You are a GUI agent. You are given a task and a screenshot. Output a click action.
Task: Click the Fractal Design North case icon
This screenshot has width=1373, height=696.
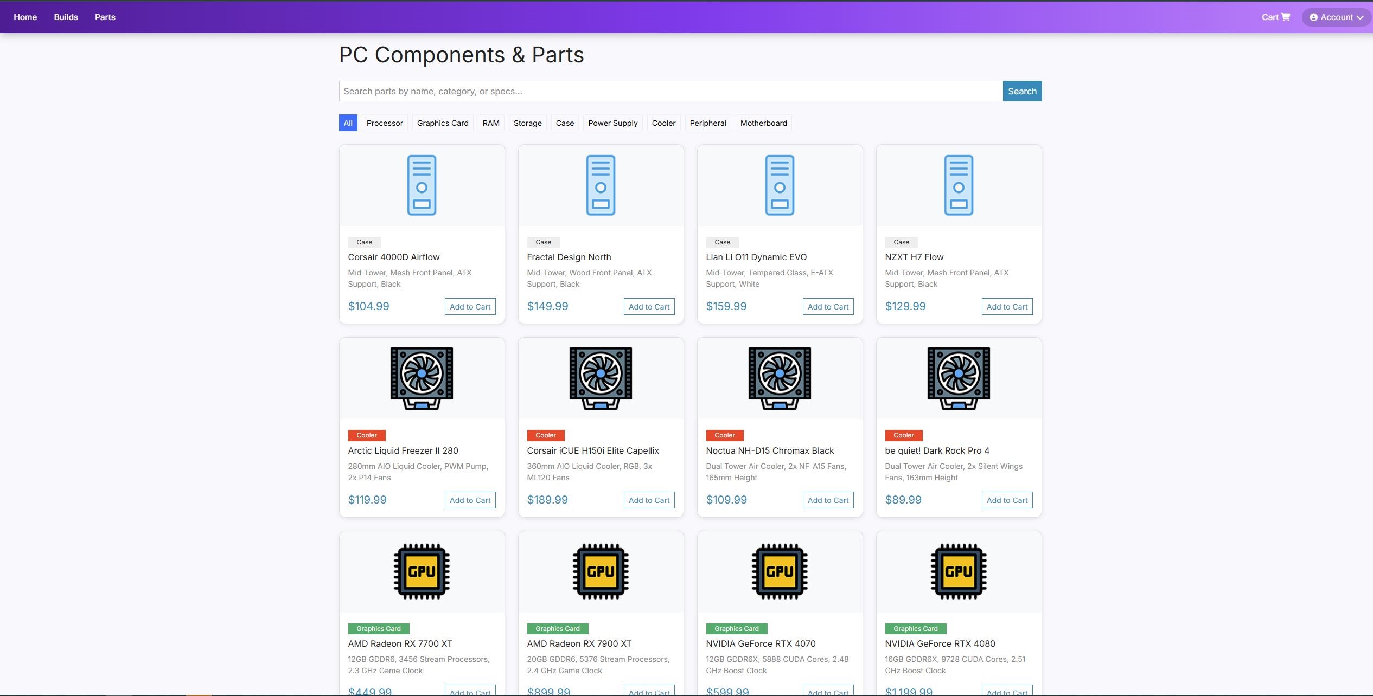coord(601,185)
